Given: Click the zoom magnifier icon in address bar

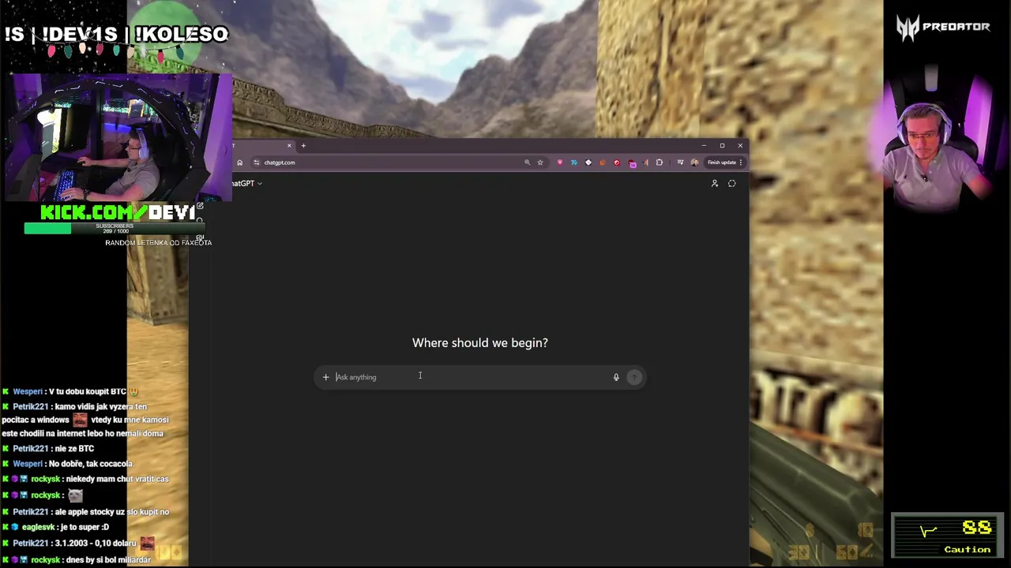Looking at the screenshot, I should (527, 163).
